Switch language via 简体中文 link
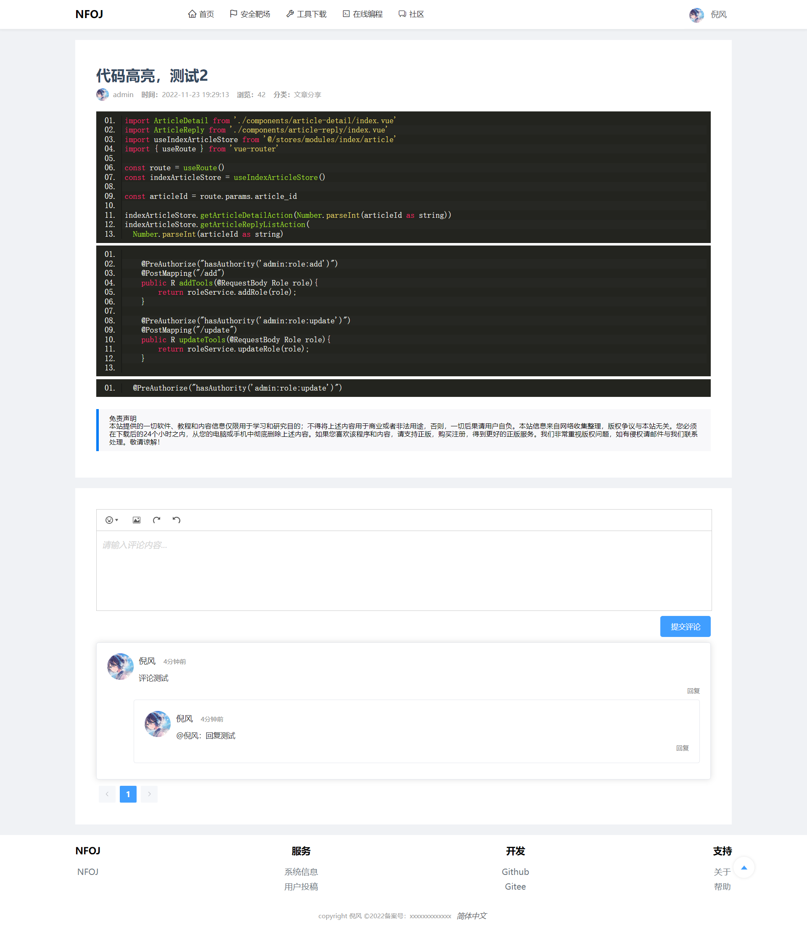Screen dimensions: 807x930 (472, 916)
